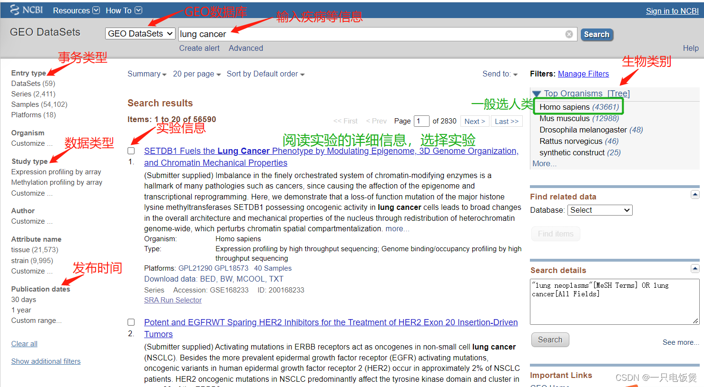Click Customize under Organism filter
Viewport: 704px width, 387px height.
[x=32, y=143]
